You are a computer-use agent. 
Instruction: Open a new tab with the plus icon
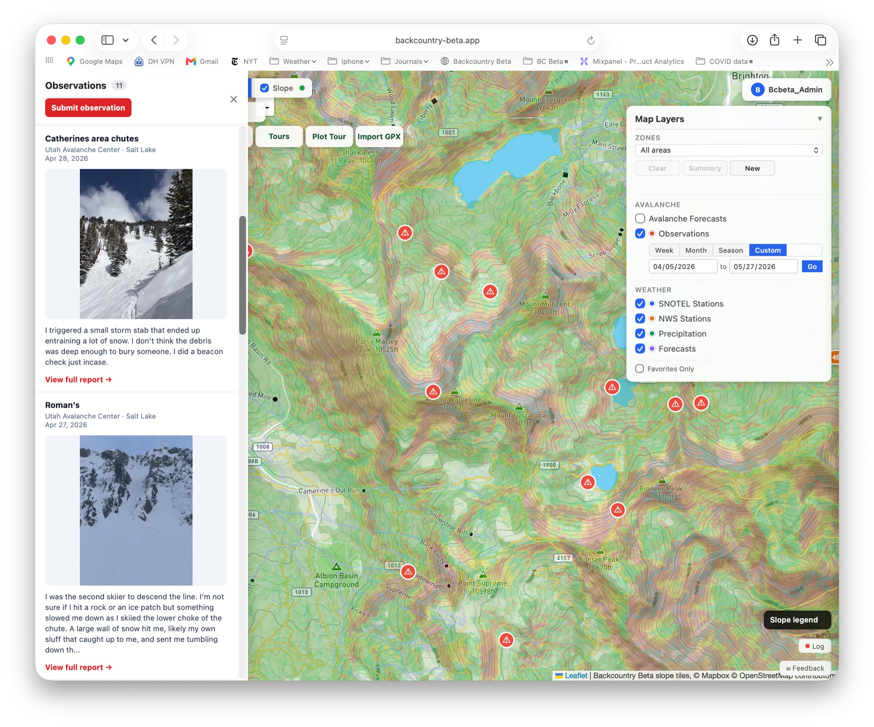point(797,40)
